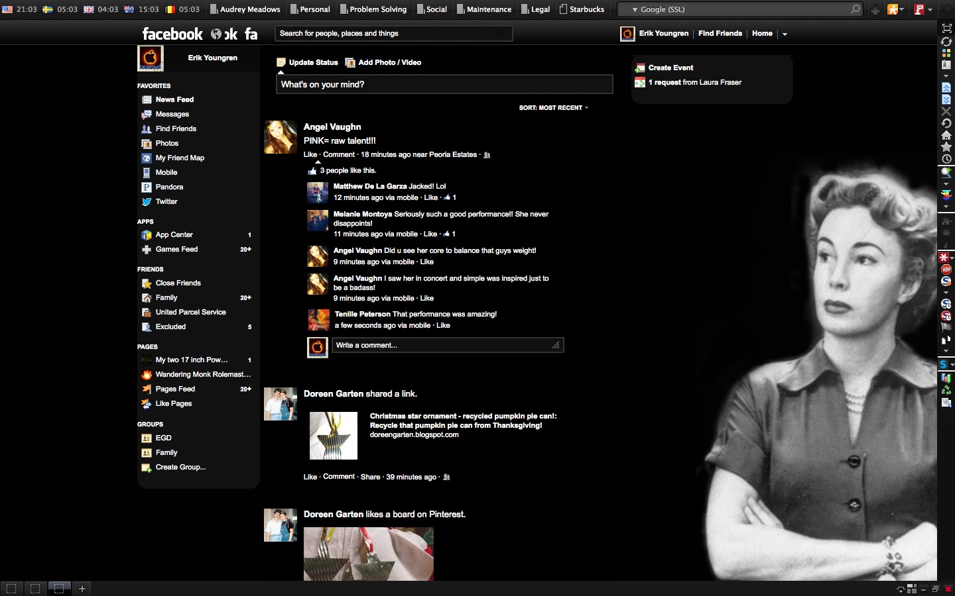Screen dimensions: 955x596
Task: Click the facebook logo in header
Action: click(172, 34)
